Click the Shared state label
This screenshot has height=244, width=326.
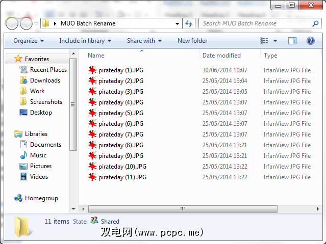point(110,222)
